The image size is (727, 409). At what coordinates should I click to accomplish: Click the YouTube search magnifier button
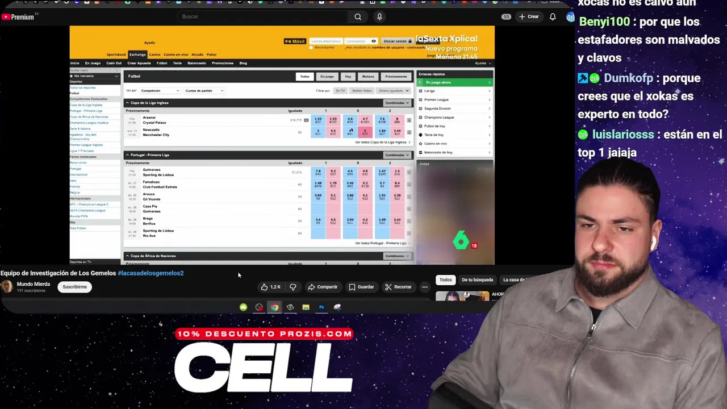pyautogui.click(x=358, y=16)
